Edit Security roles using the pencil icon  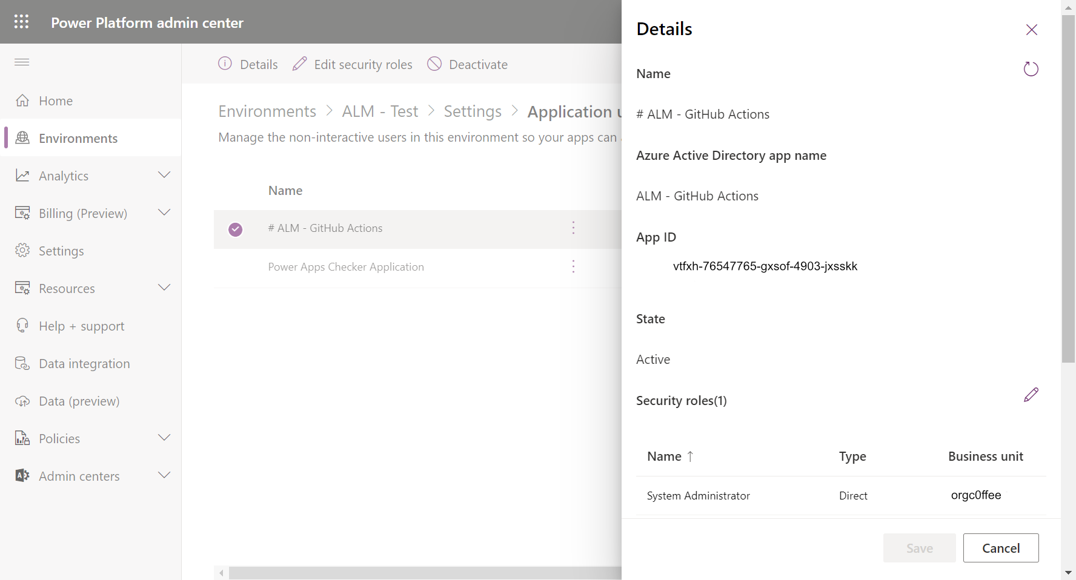click(x=1032, y=395)
